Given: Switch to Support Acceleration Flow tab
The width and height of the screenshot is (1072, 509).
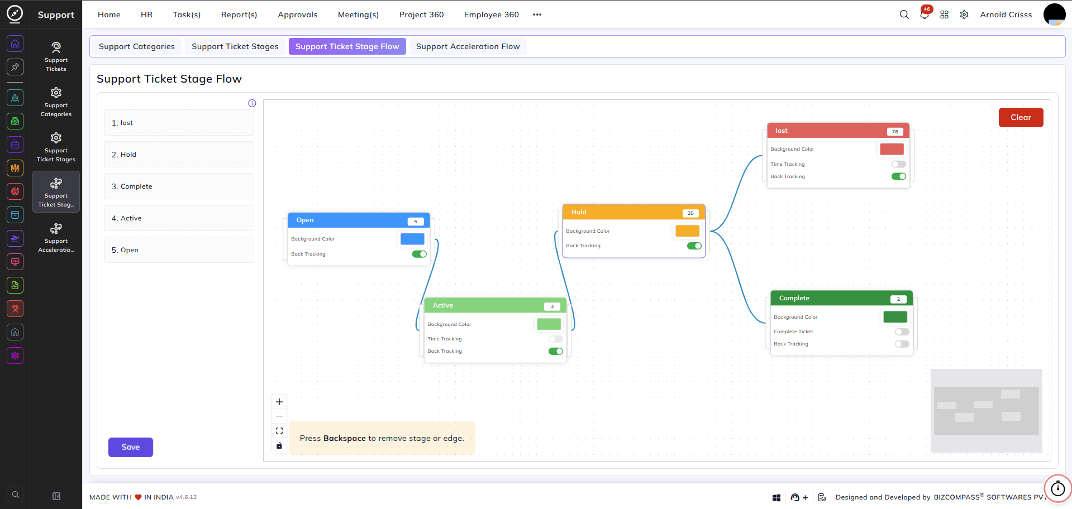Looking at the screenshot, I should point(468,46).
